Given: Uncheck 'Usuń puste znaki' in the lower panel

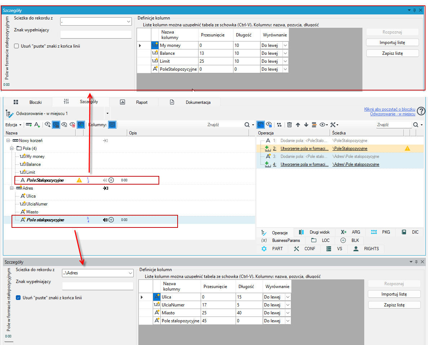Looking at the screenshot, I should [x=18, y=297].
